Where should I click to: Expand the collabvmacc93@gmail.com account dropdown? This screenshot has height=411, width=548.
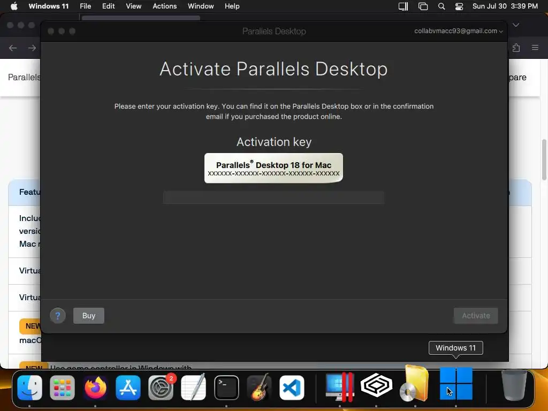459,31
